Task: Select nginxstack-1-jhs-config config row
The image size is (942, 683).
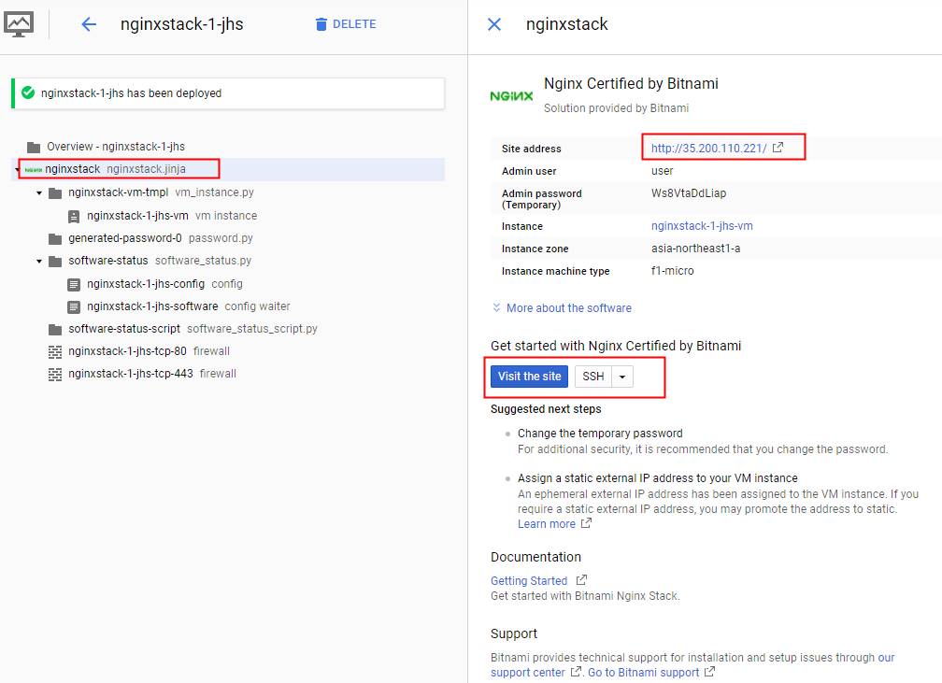Action: pos(164,284)
